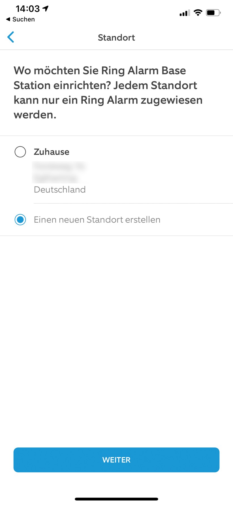The image size is (233, 505).
Task: Select the Zuhause radio button
Action: 20,152
